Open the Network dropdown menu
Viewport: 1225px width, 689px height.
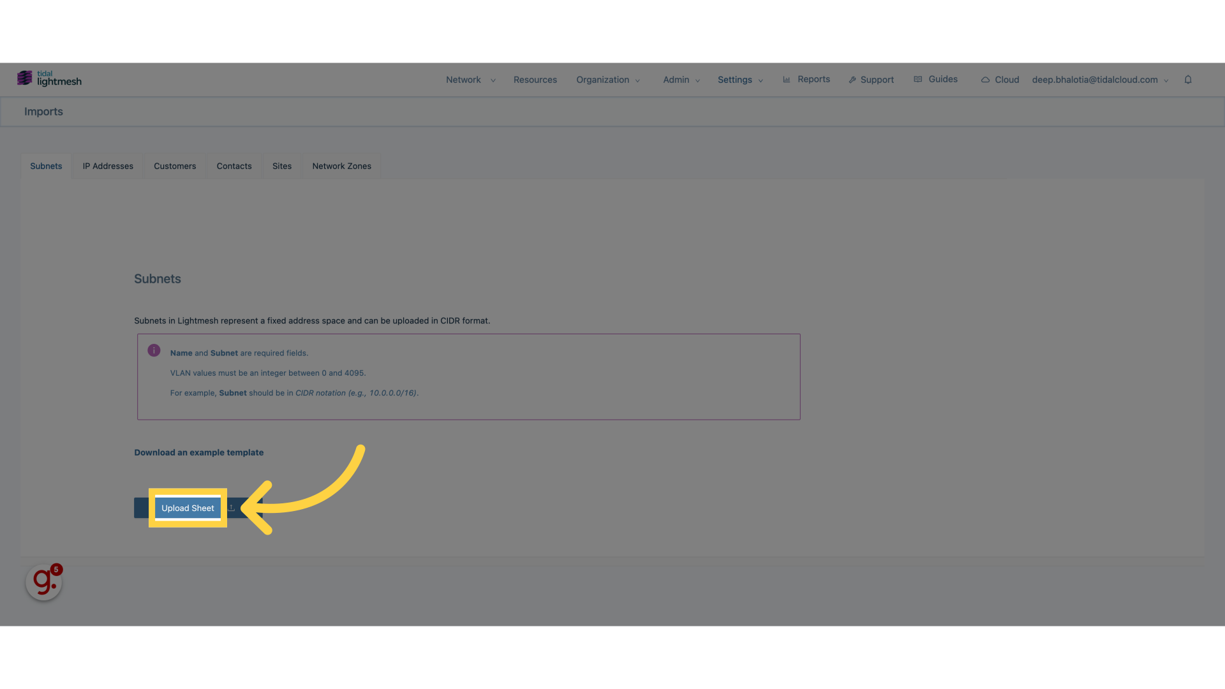coord(470,79)
